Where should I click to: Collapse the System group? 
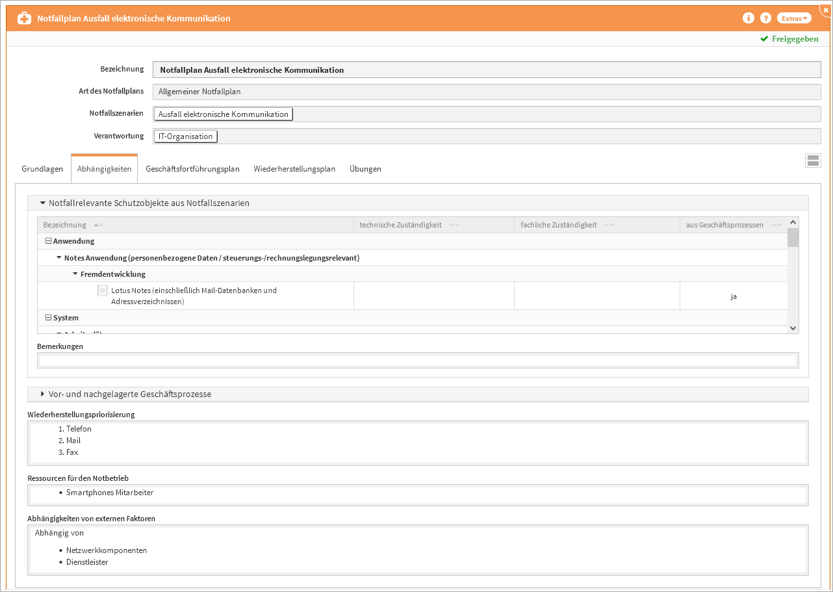[x=48, y=318]
